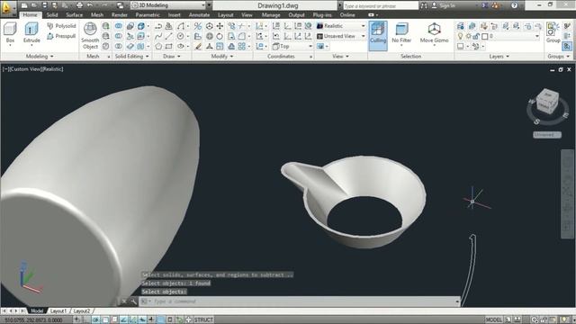Screen dimensions: 576x324
Task: Switch to the Surface ribbon tab
Action: coord(74,15)
